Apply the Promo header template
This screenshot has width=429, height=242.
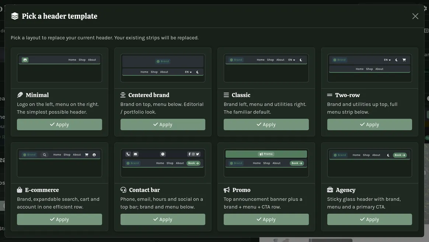(x=266, y=219)
